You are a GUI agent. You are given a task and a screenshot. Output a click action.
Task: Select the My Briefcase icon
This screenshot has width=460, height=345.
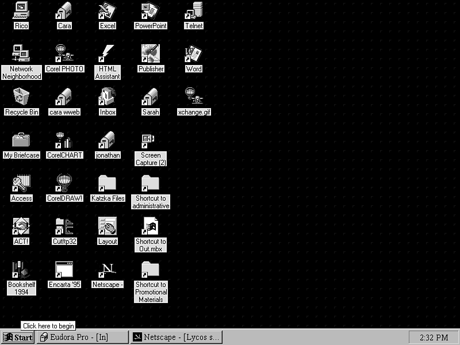(x=21, y=140)
